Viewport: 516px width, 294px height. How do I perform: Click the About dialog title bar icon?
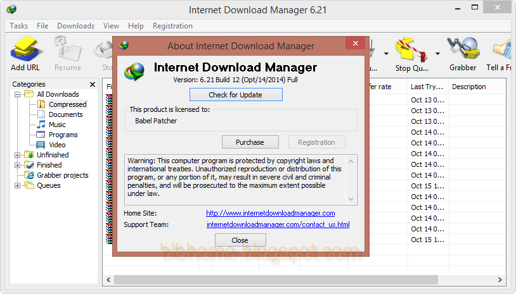coord(124,45)
